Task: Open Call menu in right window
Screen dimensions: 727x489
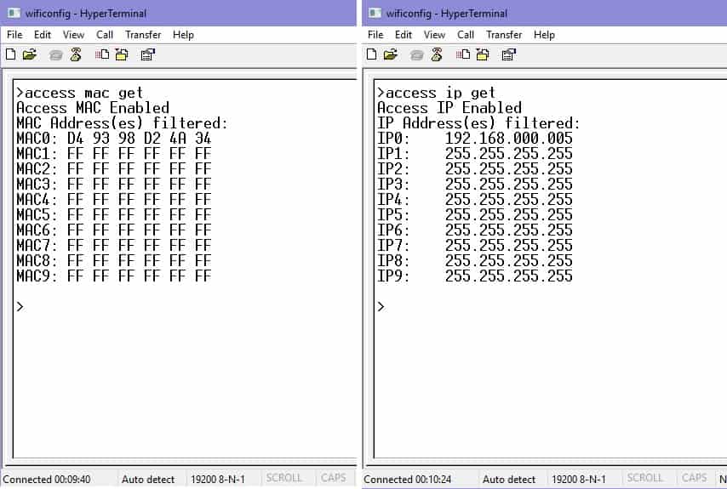Action: tap(466, 35)
